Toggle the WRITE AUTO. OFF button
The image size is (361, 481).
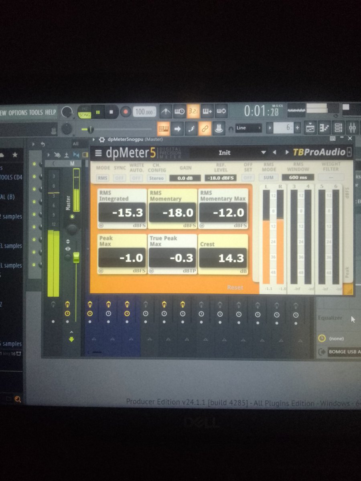[136, 178]
